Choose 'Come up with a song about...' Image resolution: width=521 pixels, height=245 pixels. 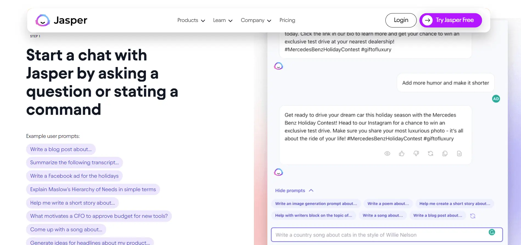pyautogui.click(x=66, y=229)
